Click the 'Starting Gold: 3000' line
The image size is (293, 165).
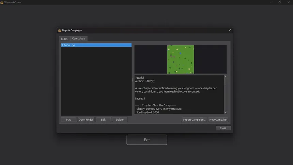[148, 112]
